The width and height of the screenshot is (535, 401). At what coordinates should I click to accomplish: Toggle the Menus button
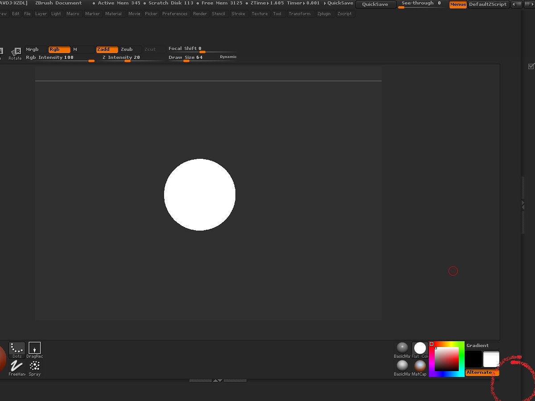pos(458,4)
